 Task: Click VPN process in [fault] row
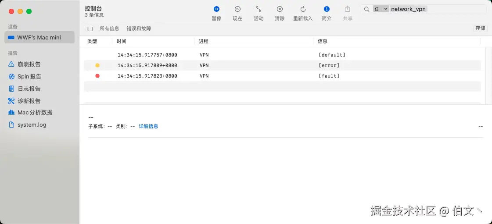coord(204,76)
